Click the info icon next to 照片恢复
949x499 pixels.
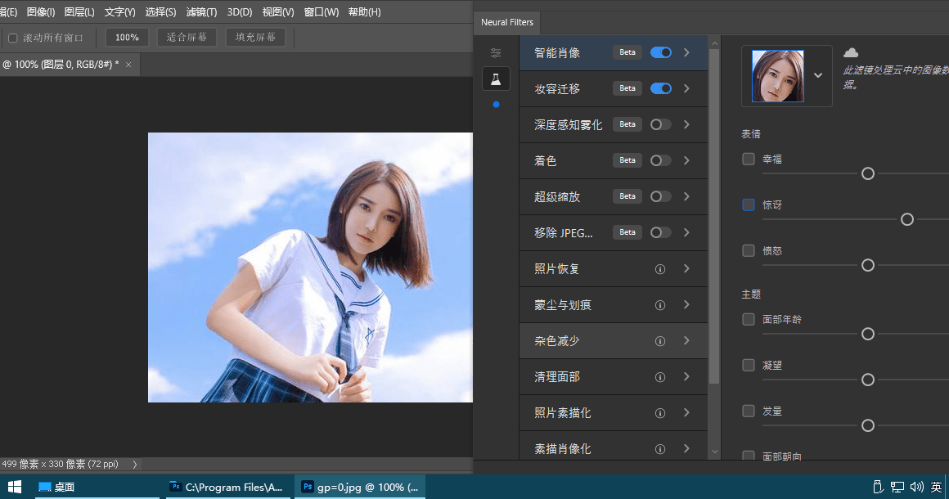660,268
